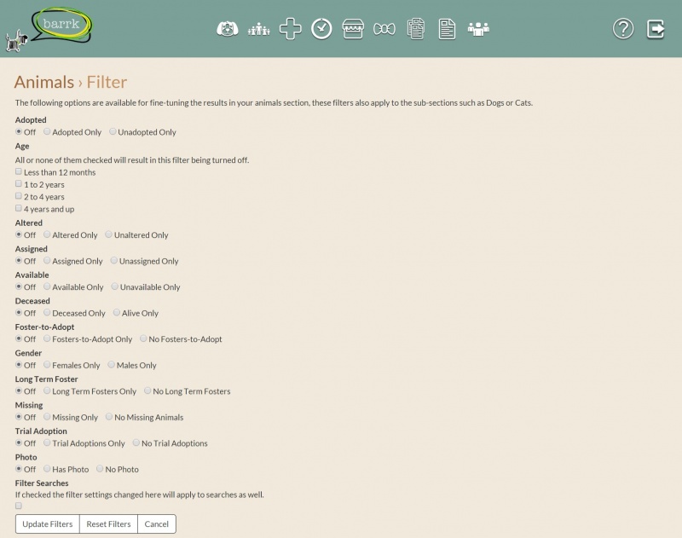The height and width of the screenshot is (538, 682).
Task: Select Off radio under Adopted
Action: 19,131
